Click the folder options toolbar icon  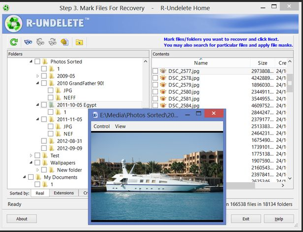(79, 42)
